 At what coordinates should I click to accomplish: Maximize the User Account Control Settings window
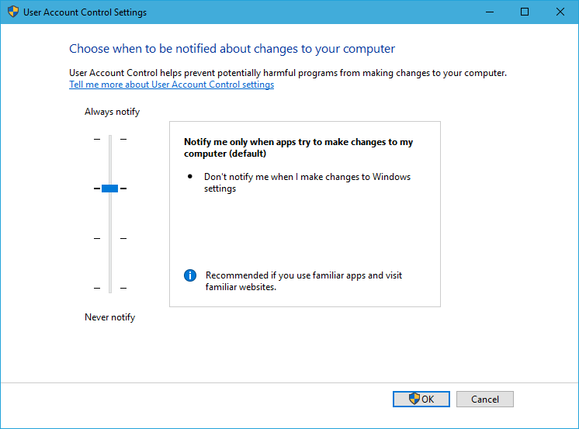[525, 12]
